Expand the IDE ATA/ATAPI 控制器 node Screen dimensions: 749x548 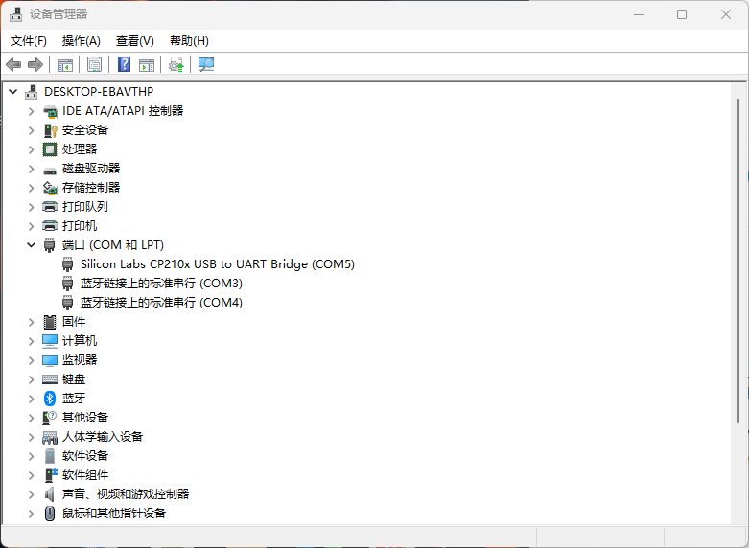(x=31, y=111)
